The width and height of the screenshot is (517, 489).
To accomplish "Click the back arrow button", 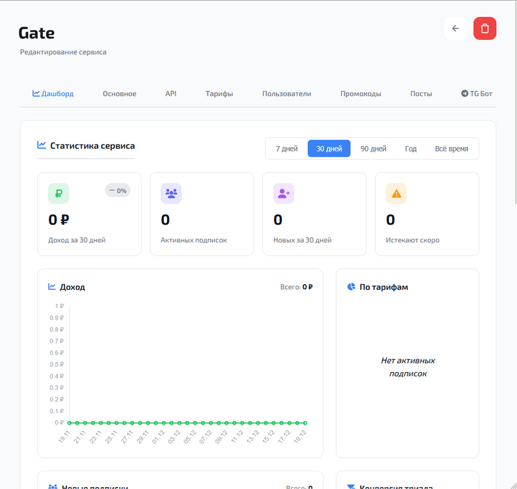I will coord(456,29).
